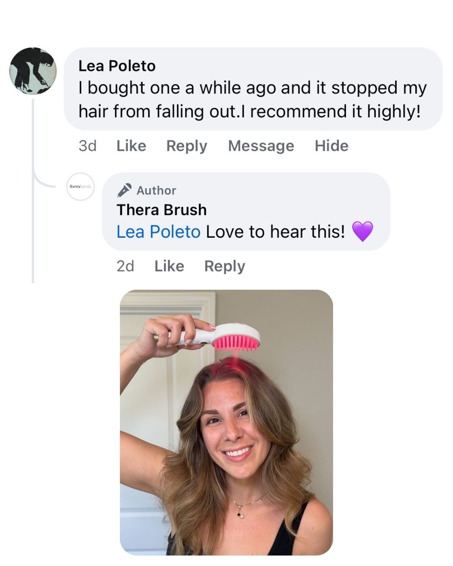Message the commenter Lea Poleto
The image size is (453, 566).
coord(261,146)
